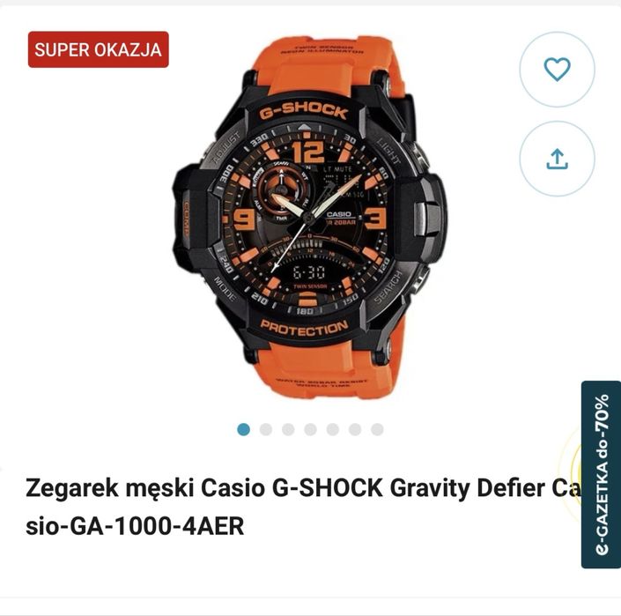
Task: Click the lower orange watch strap
Action: 321,368
